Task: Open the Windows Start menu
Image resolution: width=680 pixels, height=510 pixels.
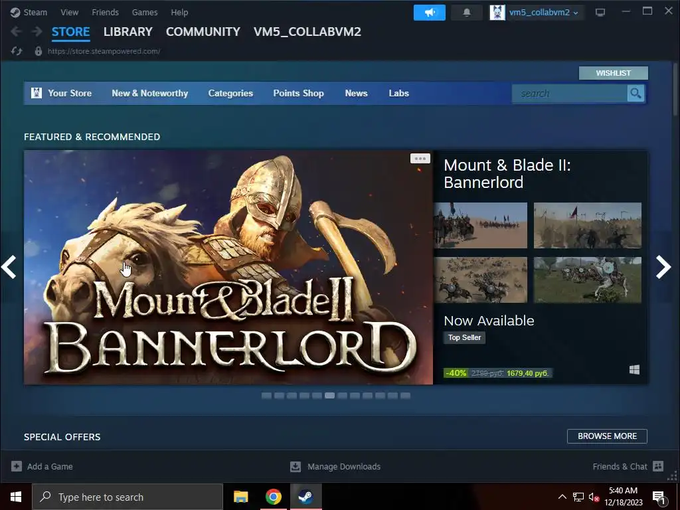Action: 16,497
